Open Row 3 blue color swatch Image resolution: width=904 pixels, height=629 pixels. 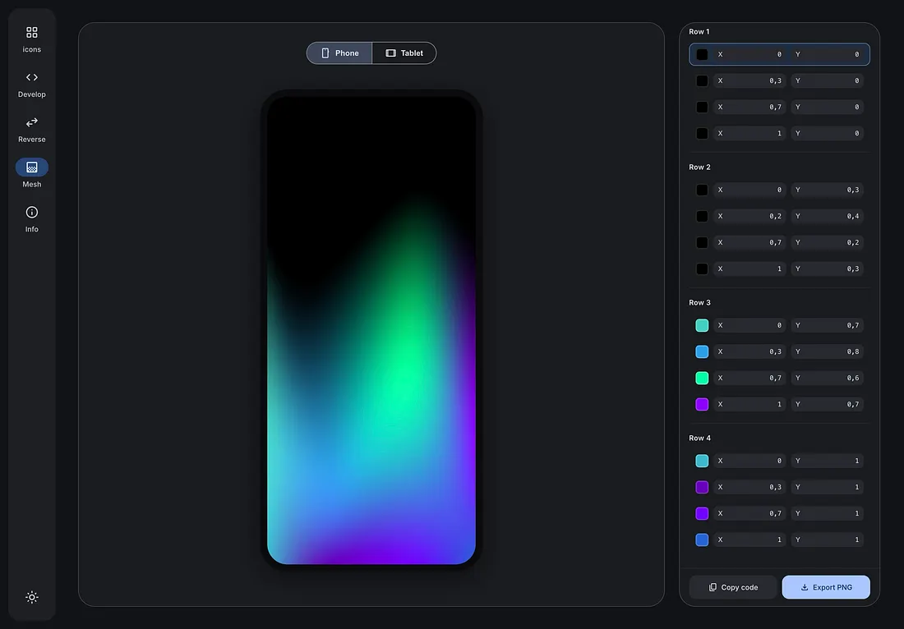702,351
